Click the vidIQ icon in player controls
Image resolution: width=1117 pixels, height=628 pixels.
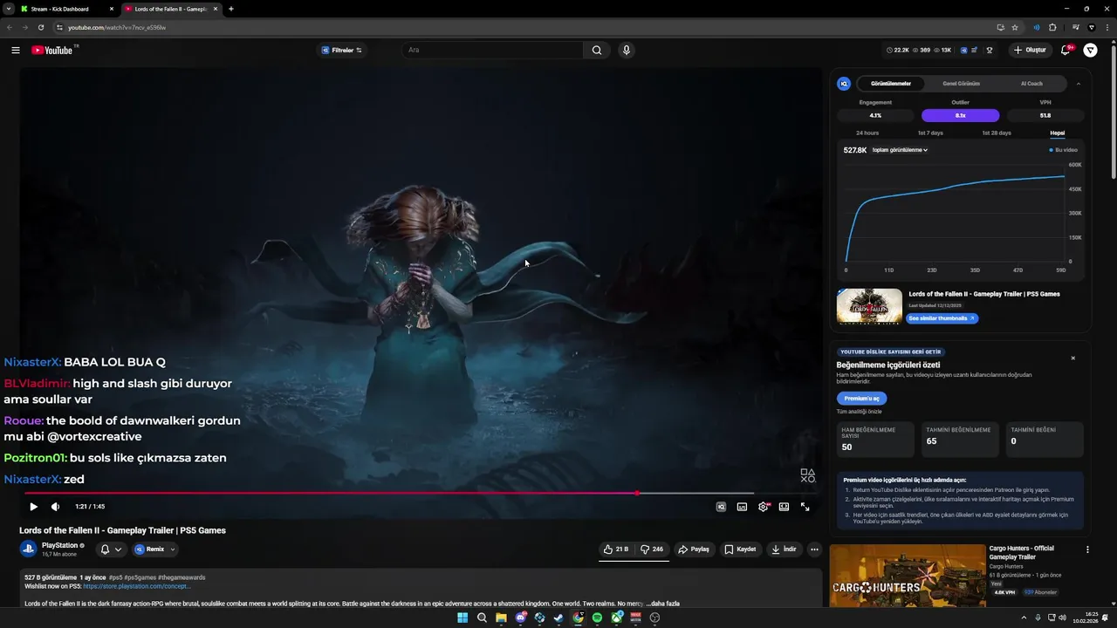[x=721, y=507]
